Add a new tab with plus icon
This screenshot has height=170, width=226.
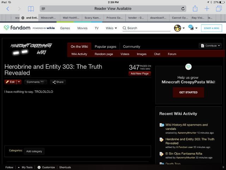[207, 8]
